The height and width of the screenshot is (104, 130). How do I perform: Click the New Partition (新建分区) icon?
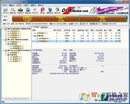(x=35, y=11)
